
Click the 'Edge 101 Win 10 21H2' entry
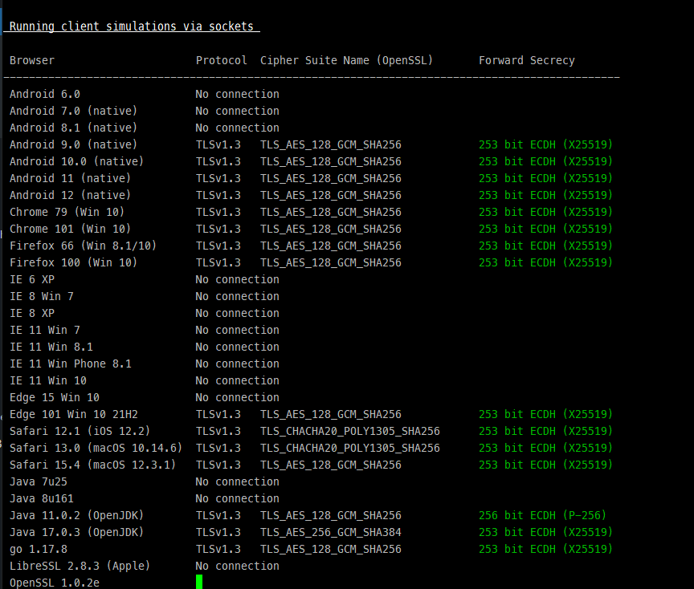tap(73, 414)
